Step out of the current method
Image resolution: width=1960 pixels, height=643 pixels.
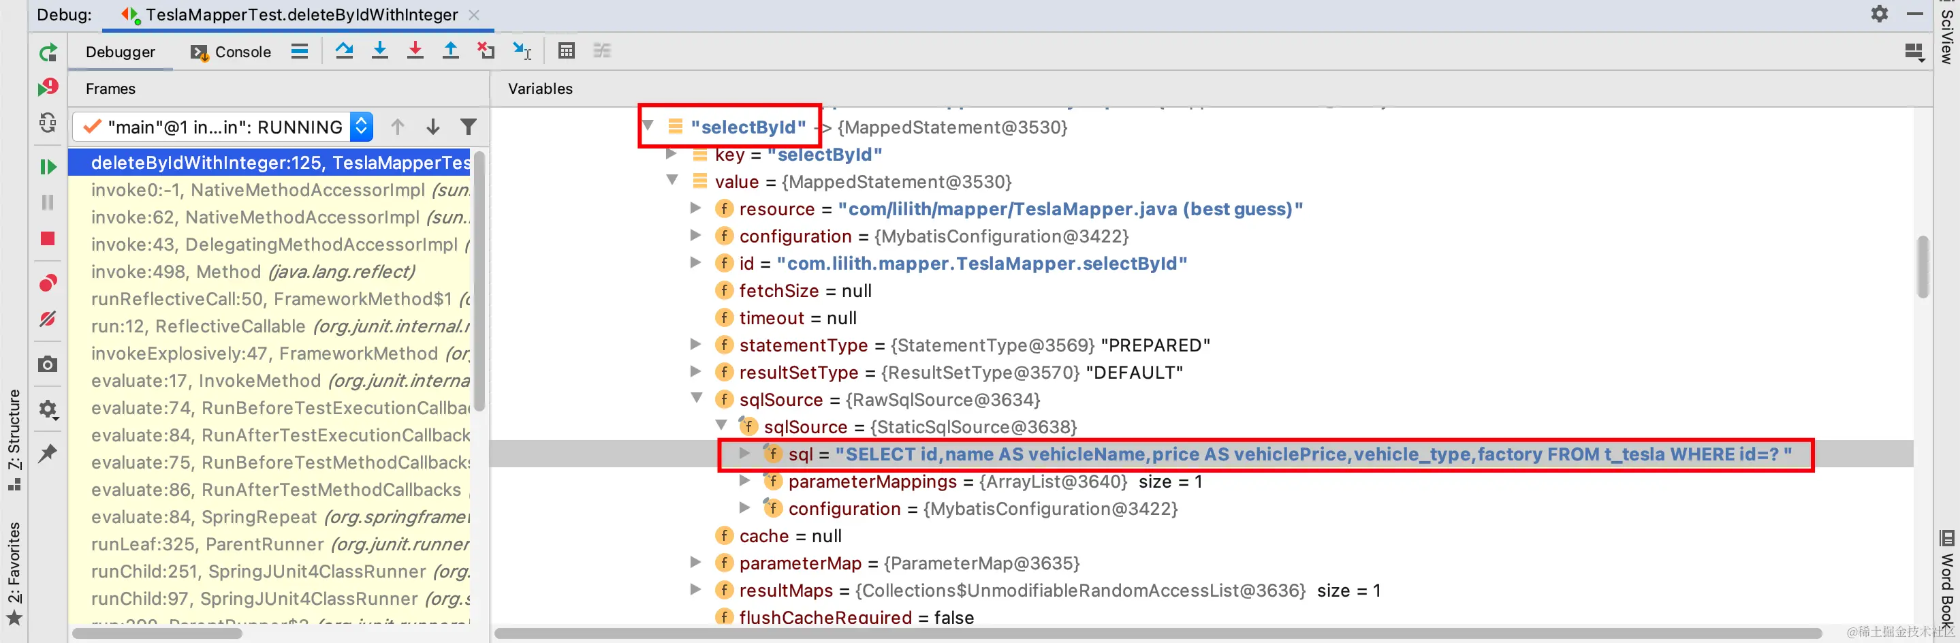click(450, 51)
